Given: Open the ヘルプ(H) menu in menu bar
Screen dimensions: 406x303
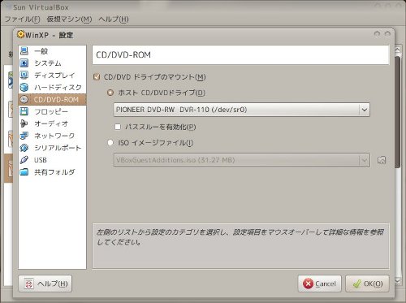Looking at the screenshot, I should (x=114, y=19).
